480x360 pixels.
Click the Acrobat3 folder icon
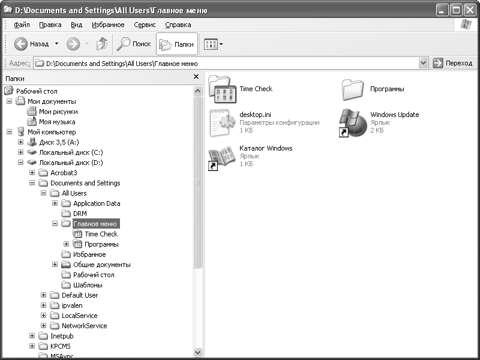43,173
